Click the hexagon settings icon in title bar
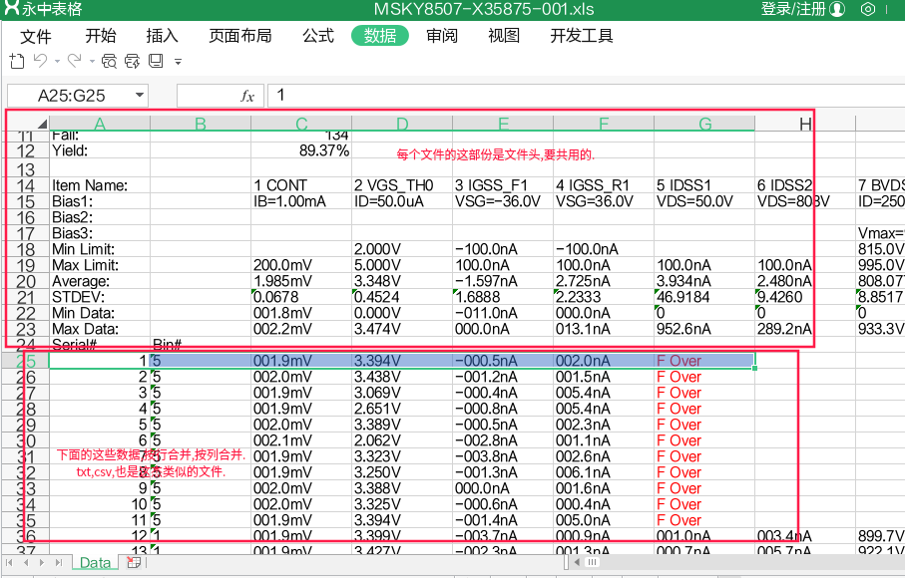905x578 pixels. [868, 9]
